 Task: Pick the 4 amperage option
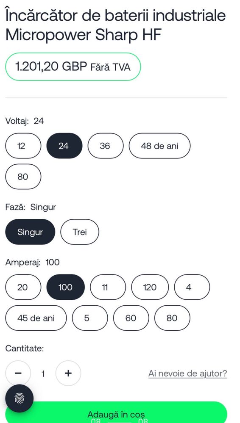[x=192, y=287]
